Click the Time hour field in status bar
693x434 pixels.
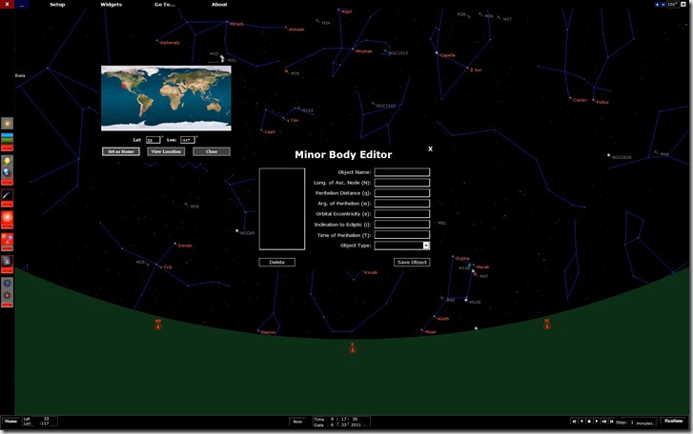coord(332,420)
